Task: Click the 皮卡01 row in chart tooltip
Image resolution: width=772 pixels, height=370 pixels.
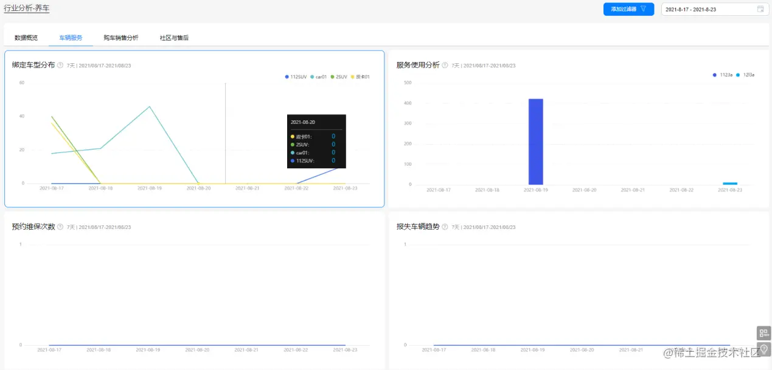Action: point(313,137)
